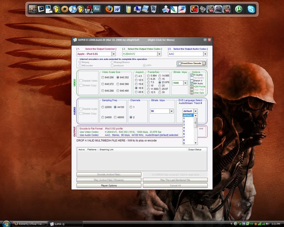
Task: Select the 640:256 video scale size
Action: point(103,78)
